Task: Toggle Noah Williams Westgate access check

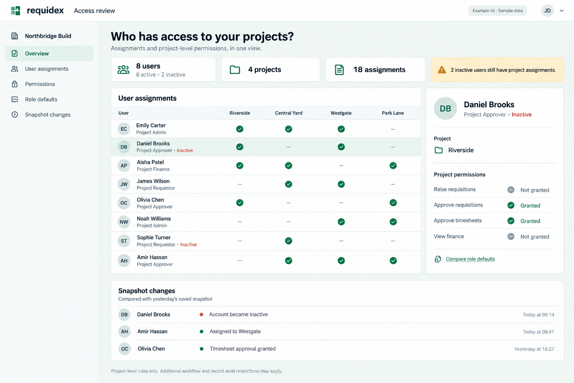Action: pos(341,222)
